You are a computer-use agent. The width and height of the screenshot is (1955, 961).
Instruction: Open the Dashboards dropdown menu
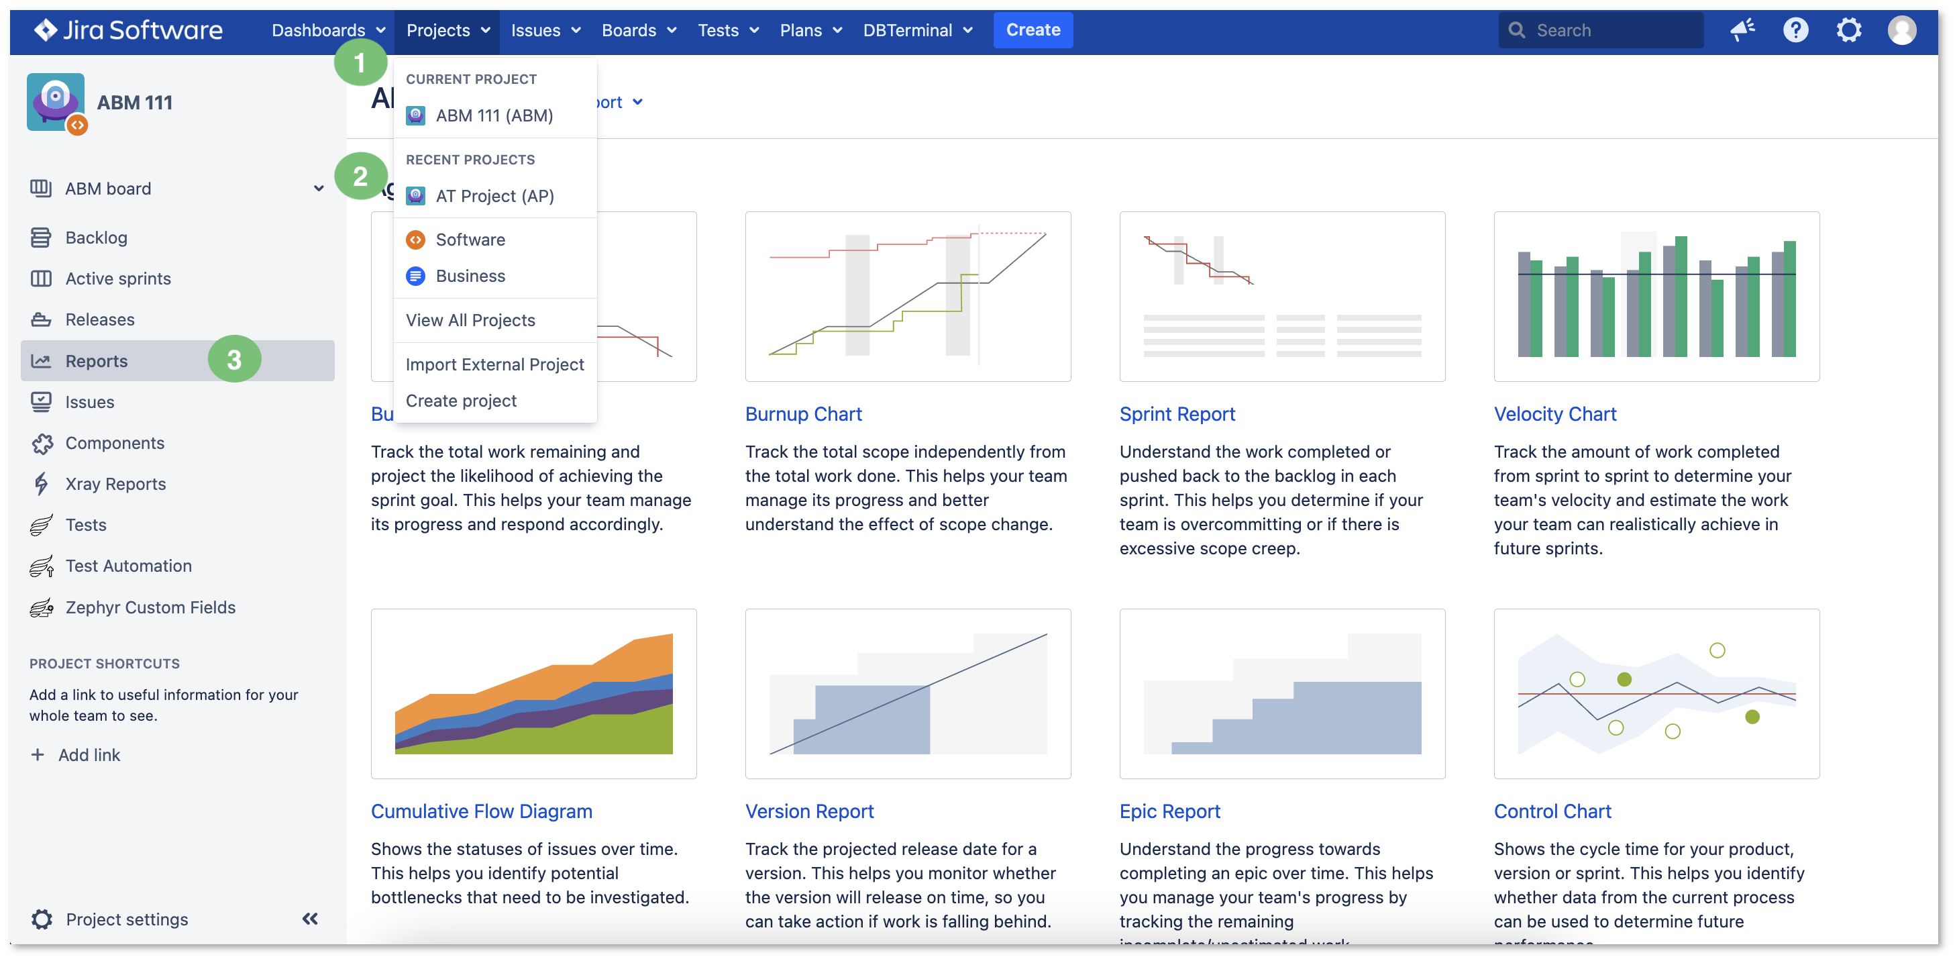pyautogui.click(x=329, y=30)
